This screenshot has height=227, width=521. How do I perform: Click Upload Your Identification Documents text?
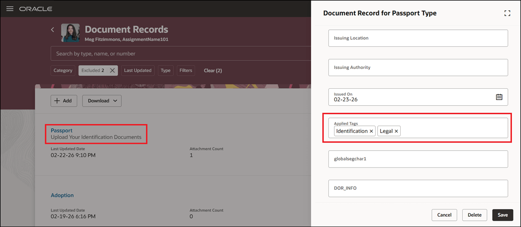pyautogui.click(x=96, y=137)
